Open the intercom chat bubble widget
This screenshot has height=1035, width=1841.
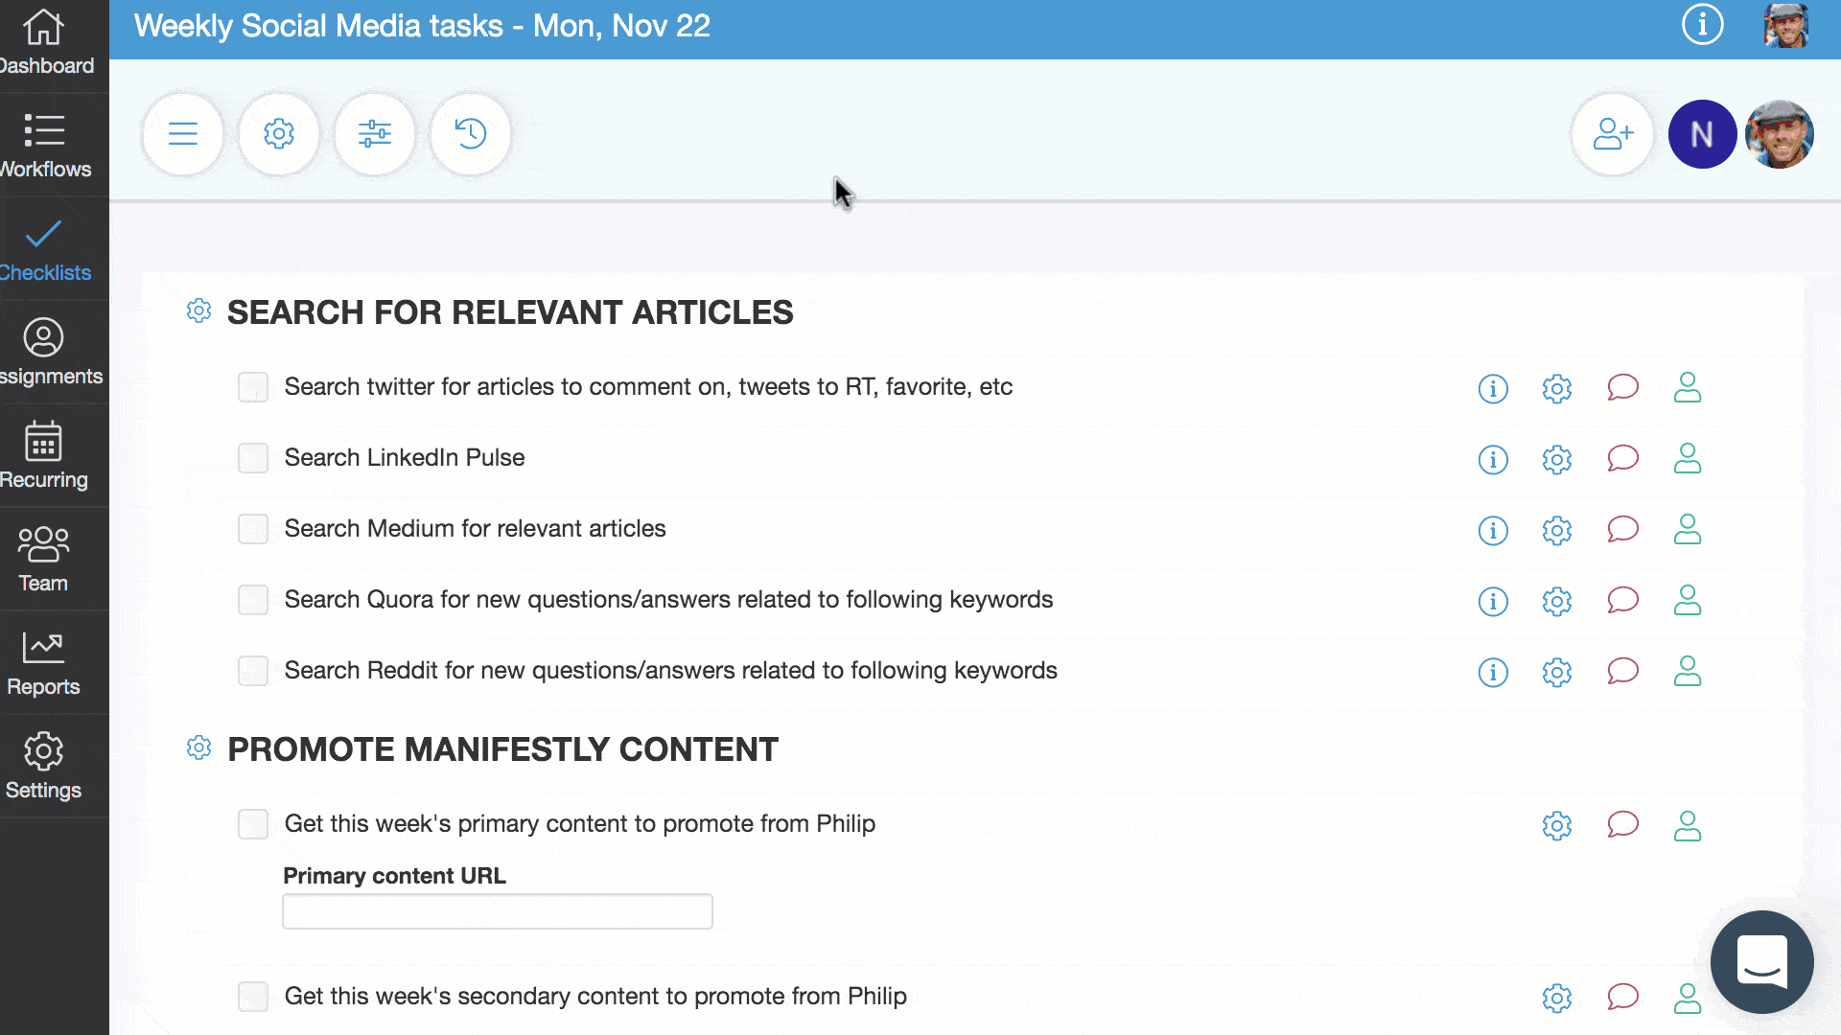(x=1761, y=961)
